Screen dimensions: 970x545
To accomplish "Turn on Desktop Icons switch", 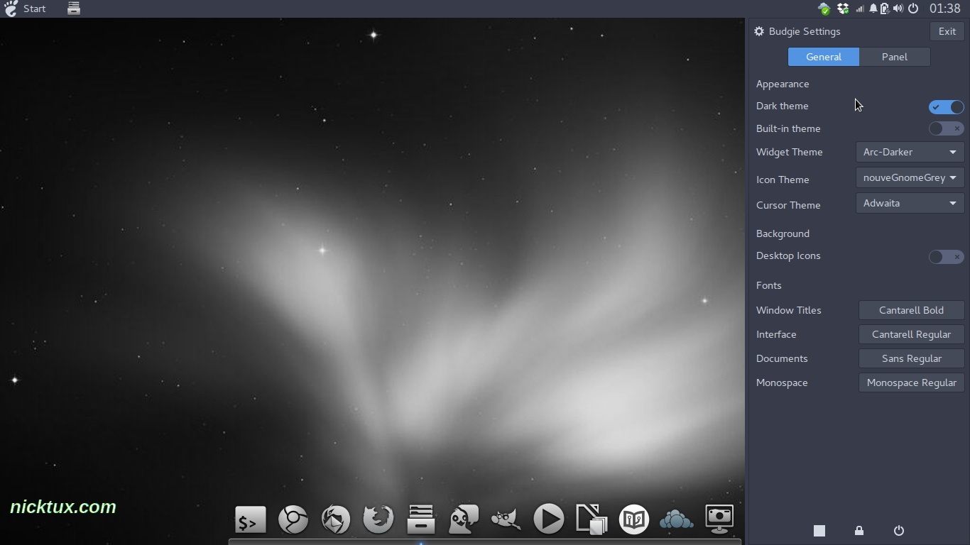I will click(946, 256).
